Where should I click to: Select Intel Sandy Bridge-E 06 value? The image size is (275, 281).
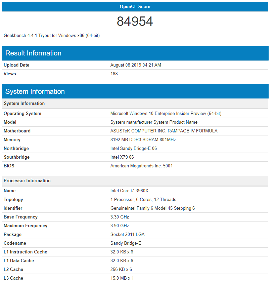point(134,149)
